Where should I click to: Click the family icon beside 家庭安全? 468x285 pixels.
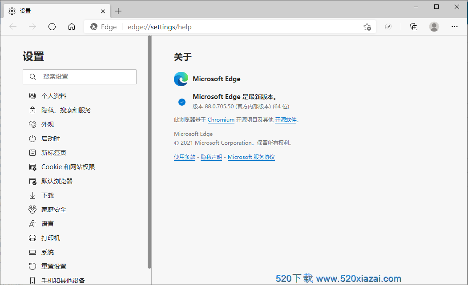coord(32,210)
